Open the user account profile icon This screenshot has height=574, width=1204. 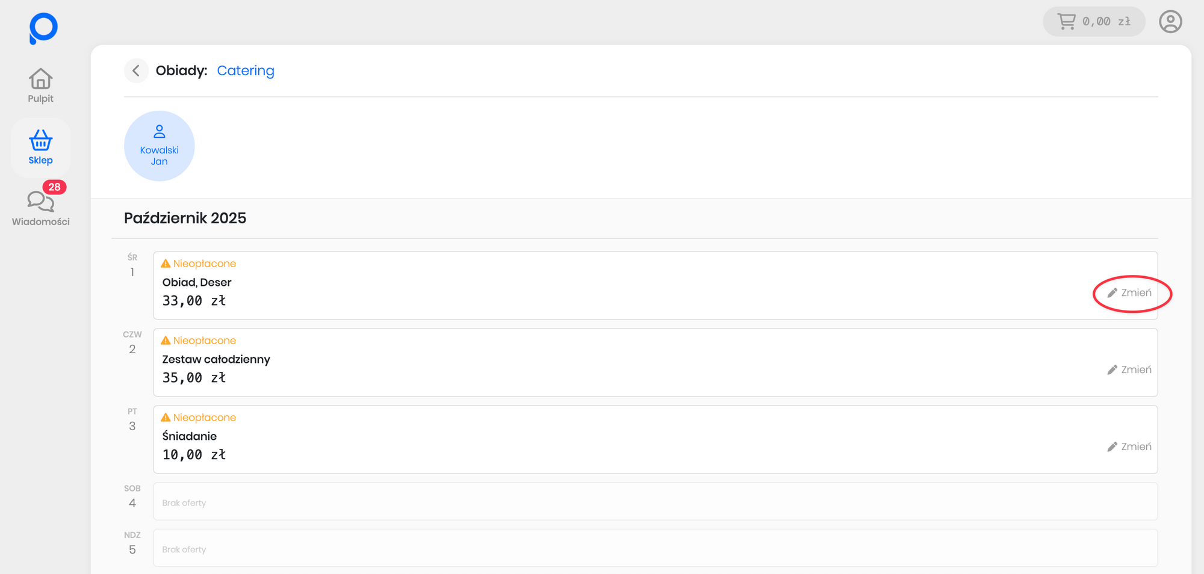[1170, 22]
